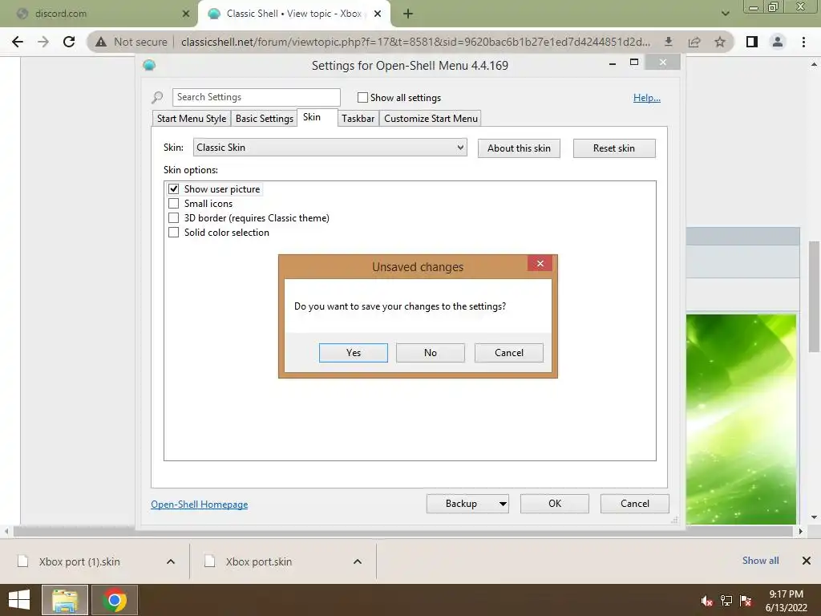Click scroll down arrow of page scrollbar
This screenshot has height=616, width=821.
coord(814,517)
